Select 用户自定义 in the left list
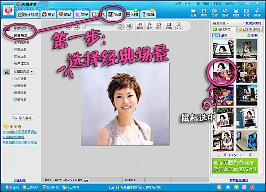 click(21, 63)
